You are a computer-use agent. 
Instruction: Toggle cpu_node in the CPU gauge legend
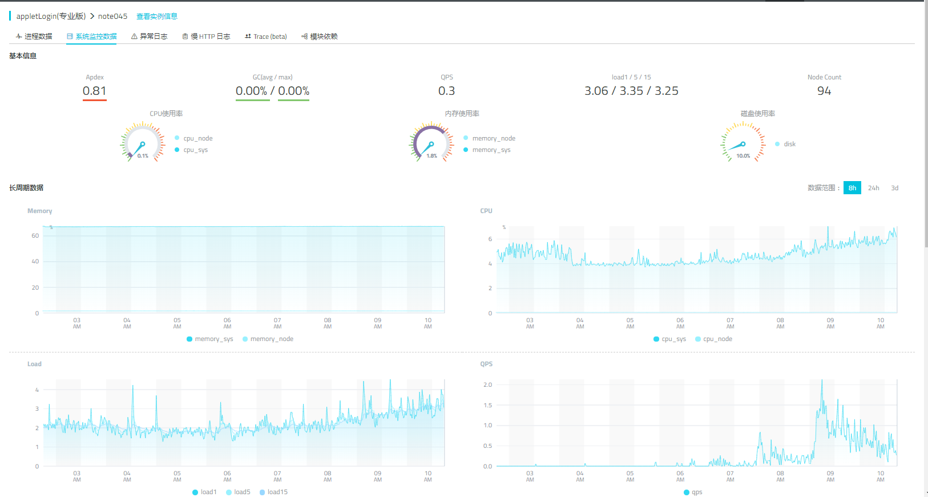[x=193, y=138]
